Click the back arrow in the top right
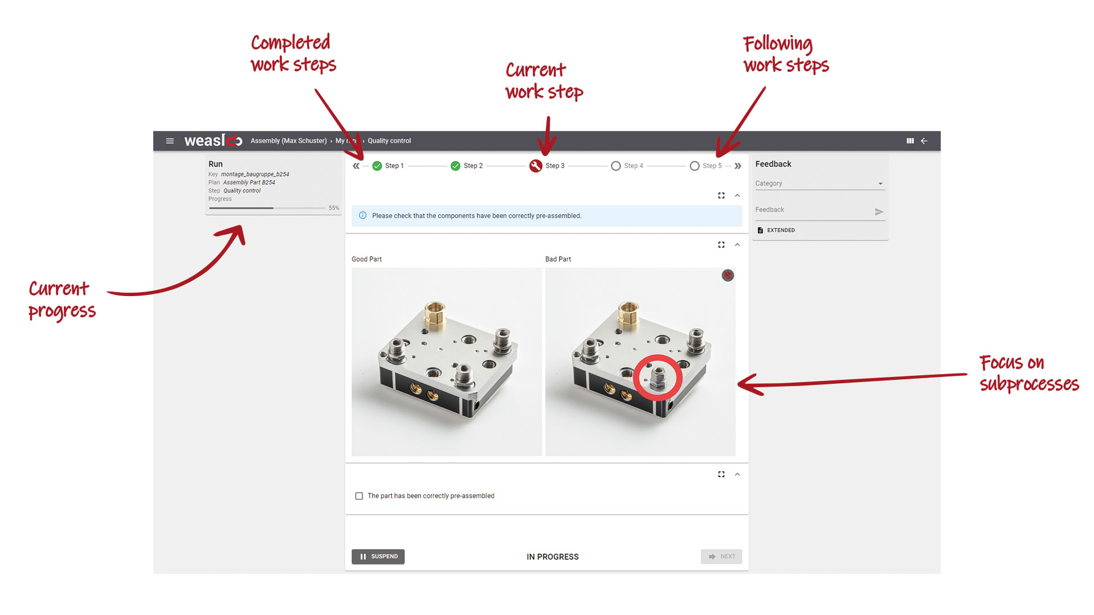Image resolution: width=1094 pixels, height=615 pixels. pyautogui.click(x=924, y=141)
